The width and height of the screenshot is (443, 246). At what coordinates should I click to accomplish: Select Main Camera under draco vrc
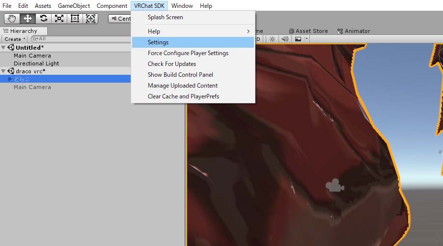[x=32, y=87]
